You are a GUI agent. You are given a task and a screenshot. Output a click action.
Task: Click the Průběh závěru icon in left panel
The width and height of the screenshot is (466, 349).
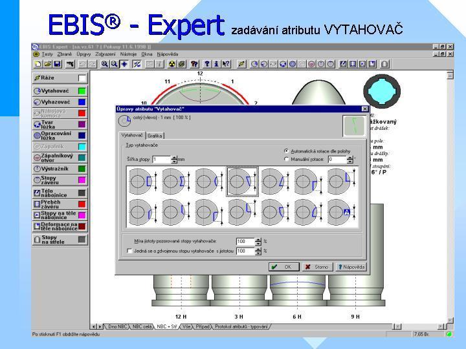pos(37,204)
